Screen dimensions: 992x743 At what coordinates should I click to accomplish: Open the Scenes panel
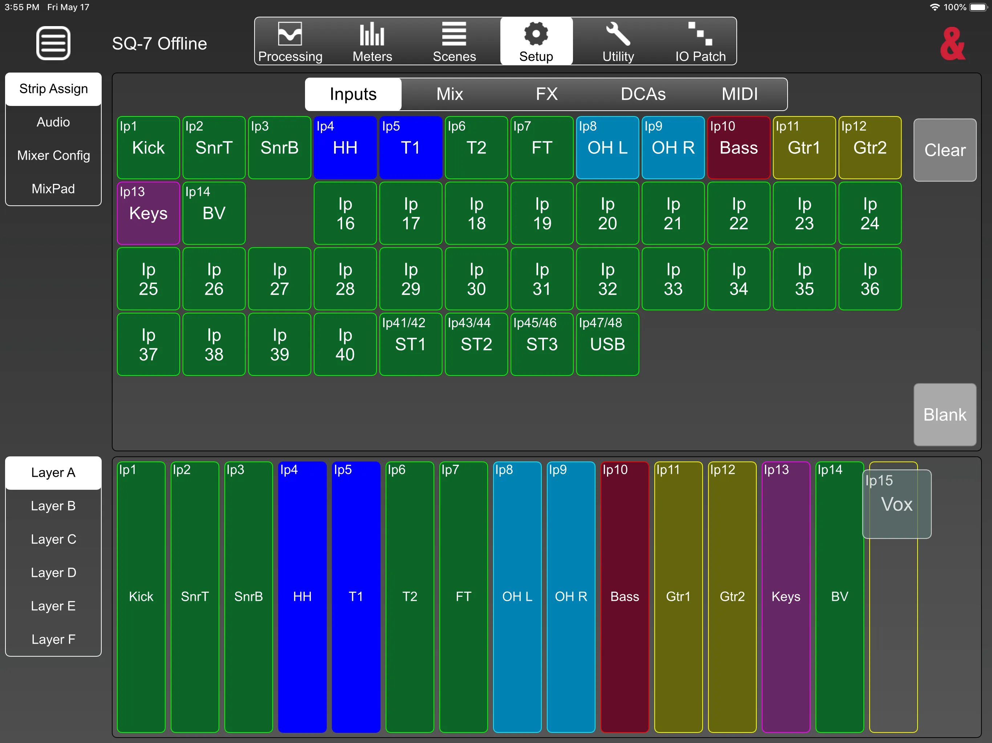pyautogui.click(x=453, y=42)
